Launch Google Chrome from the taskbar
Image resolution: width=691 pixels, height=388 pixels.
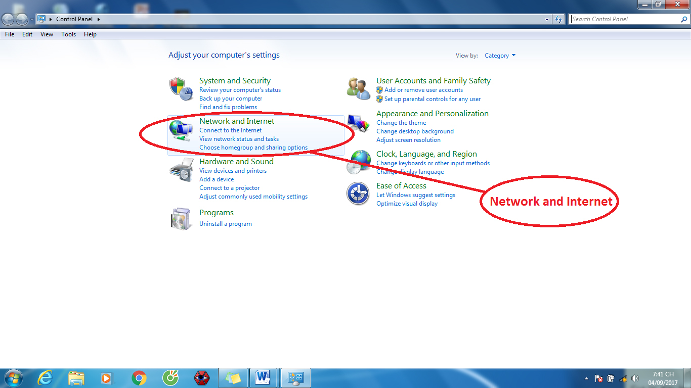tap(139, 378)
